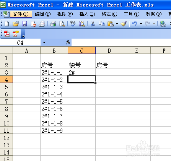Select cell containing 2#1-1-1
The image size is (171, 161).
[54, 72]
